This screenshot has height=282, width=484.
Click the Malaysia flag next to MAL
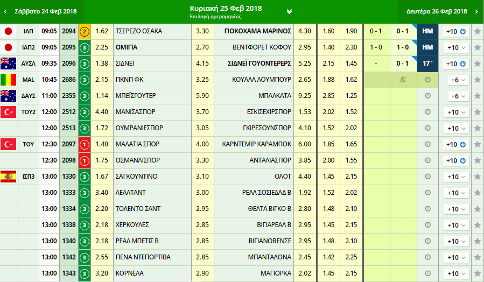click(9, 80)
